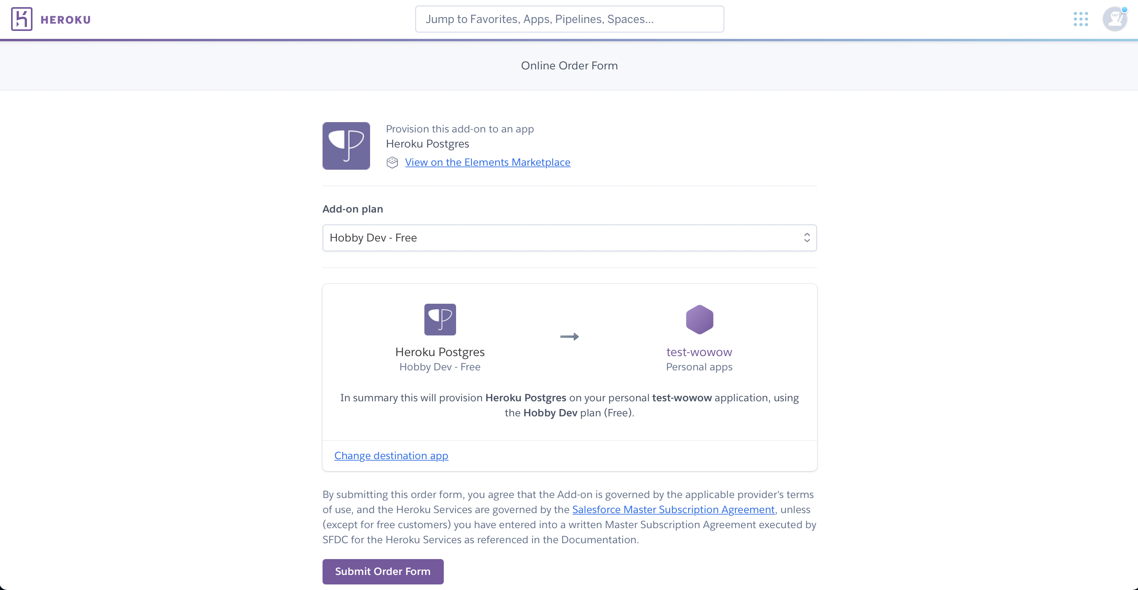
Task: Open Salesforce Master Subscription Agreement link
Action: 673,510
